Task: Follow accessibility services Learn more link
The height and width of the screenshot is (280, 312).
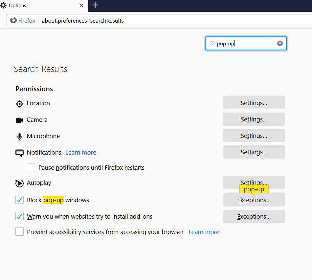Action: (x=204, y=232)
